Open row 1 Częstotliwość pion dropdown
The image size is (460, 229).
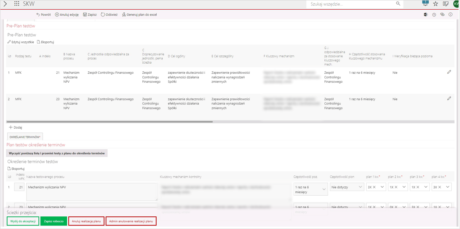tap(347, 187)
